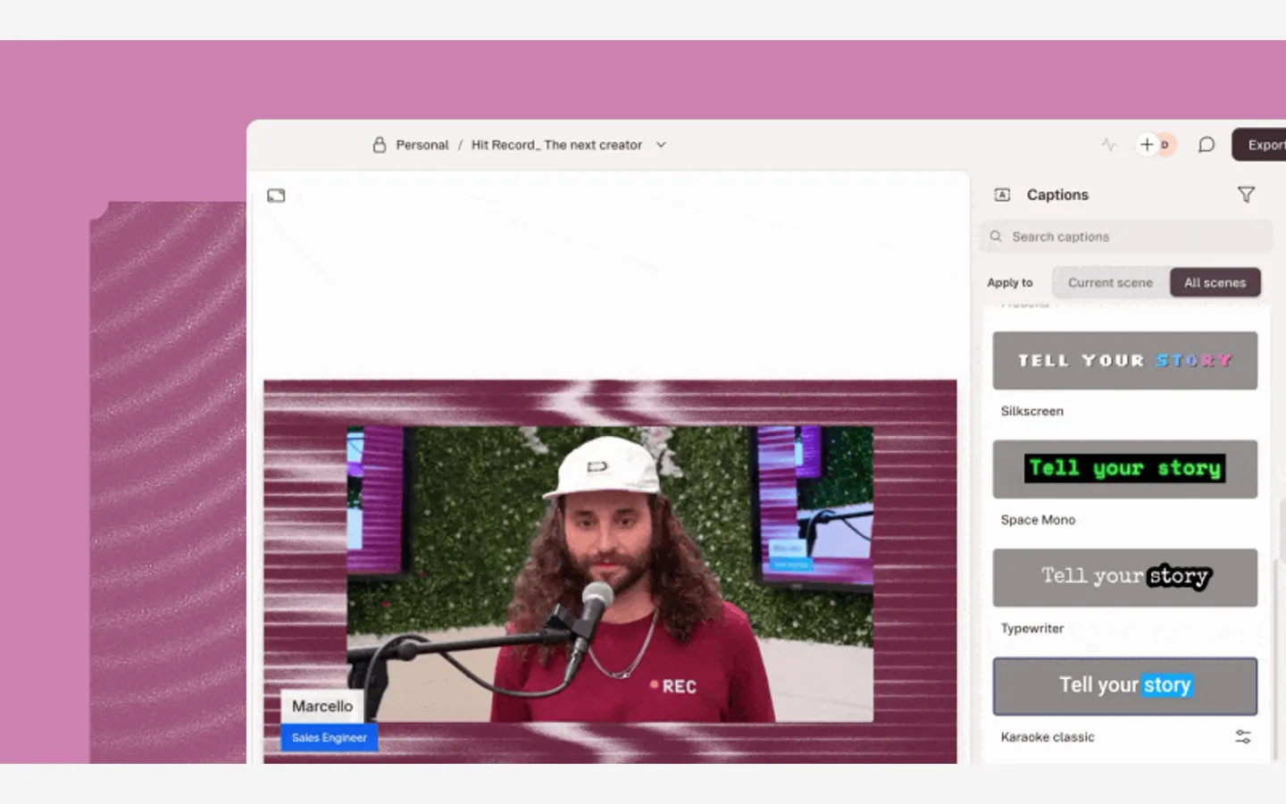Image resolution: width=1286 pixels, height=804 pixels.
Task: Select All scenes apply option
Action: (x=1215, y=282)
